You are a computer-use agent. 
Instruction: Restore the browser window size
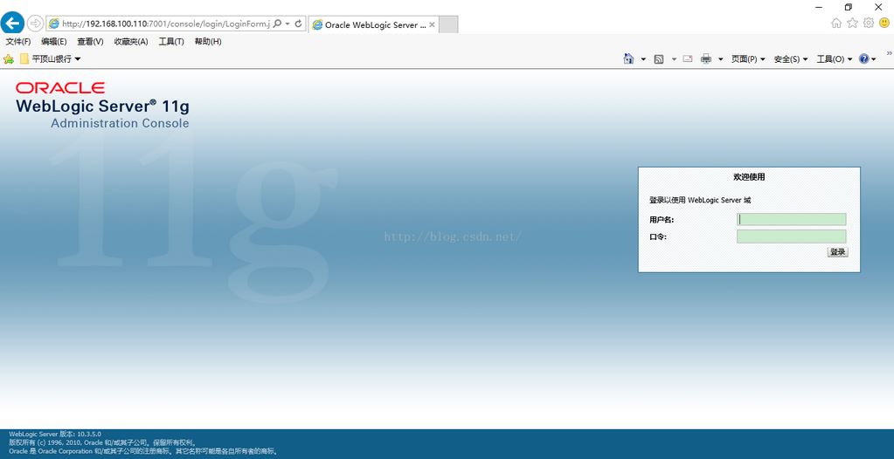tap(849, 7)
